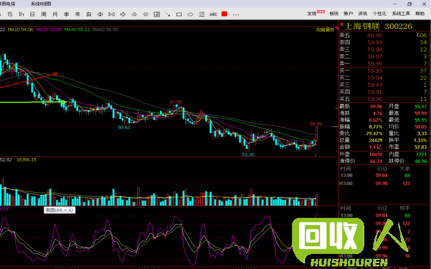This screenshot has height=269, width=431.
Task: Click the 开盘 value 55.17
Action: click(x=420, y=107)
